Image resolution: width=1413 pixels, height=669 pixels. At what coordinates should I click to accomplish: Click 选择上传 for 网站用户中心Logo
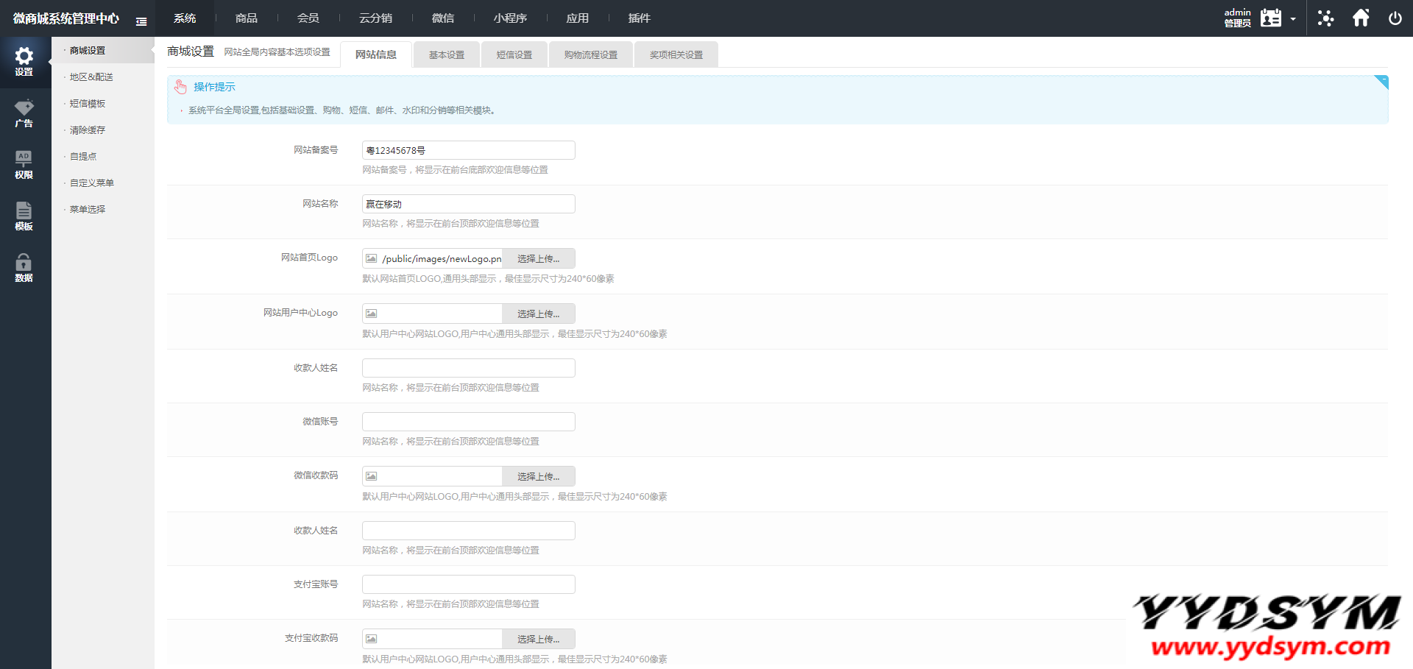coord(538,314)
